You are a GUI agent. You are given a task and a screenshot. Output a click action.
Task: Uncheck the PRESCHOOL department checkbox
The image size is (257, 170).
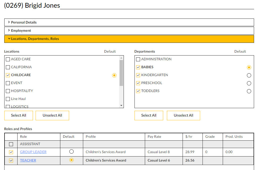click(138, 83)
